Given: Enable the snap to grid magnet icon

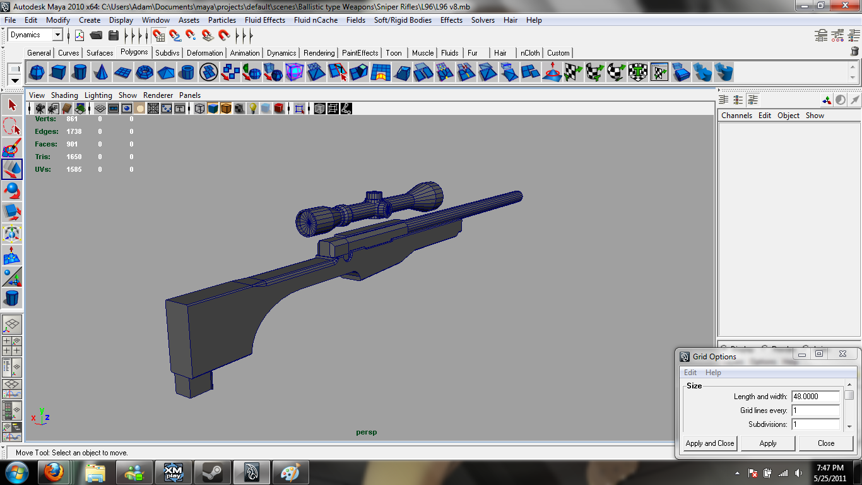Looking at the screenshot, I should (x=160, y=35).
